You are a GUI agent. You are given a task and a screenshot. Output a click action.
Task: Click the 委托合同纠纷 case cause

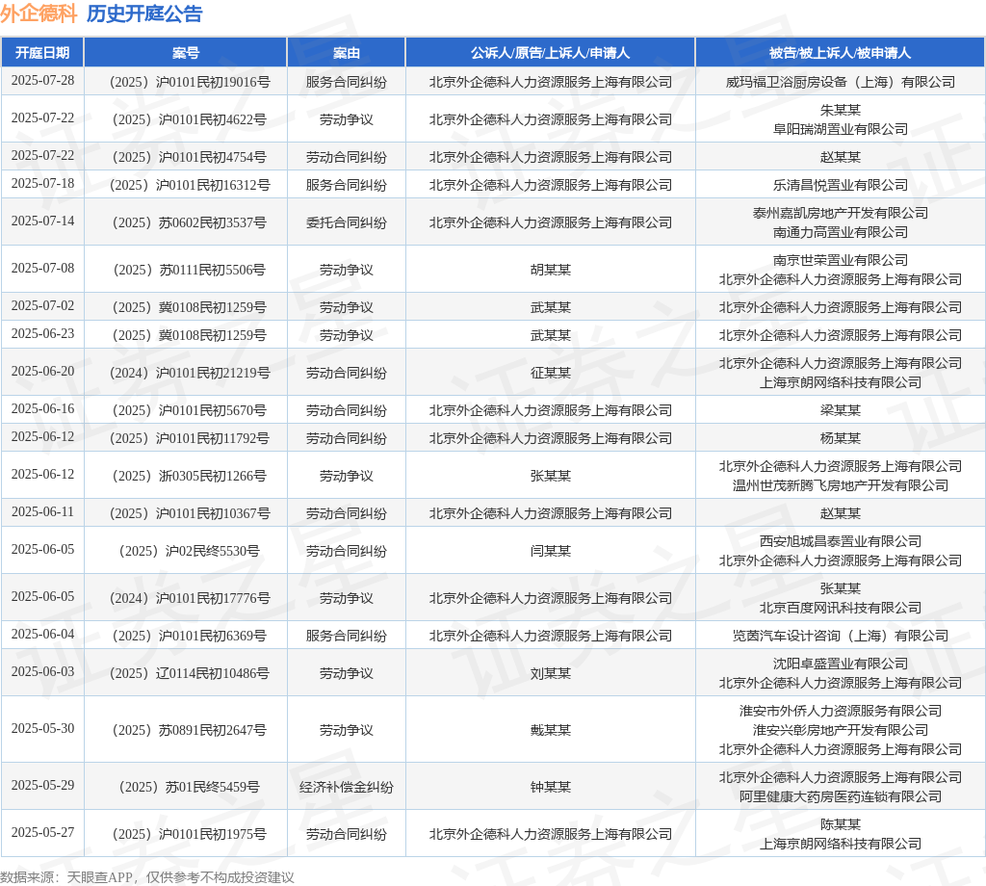tap(347, 222)
